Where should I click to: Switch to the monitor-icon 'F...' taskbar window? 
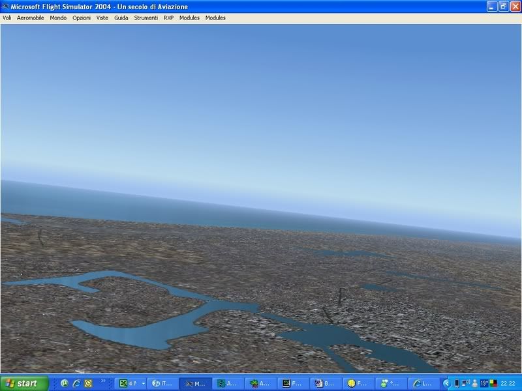[292, 383]
